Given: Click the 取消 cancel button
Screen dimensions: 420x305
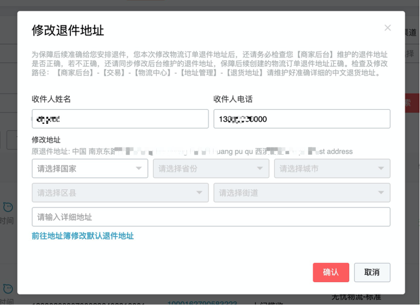Looking at the screenshot, I should click(x=372, y=272).
